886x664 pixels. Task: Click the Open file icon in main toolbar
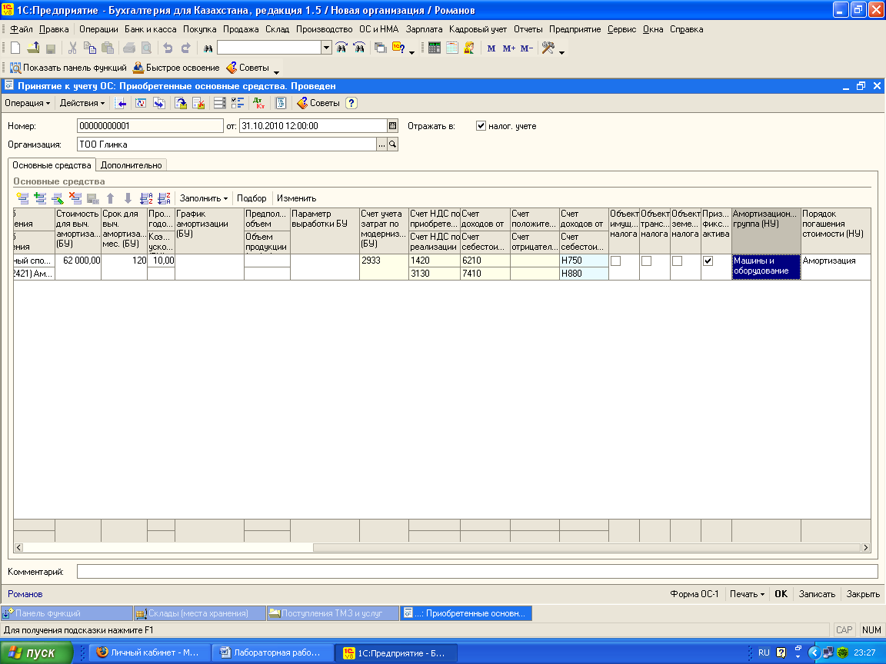pyautogui.click(x=33, y=48)
